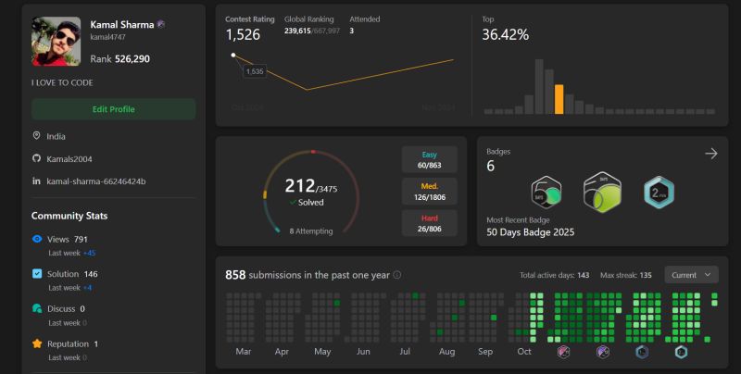The width and height of the screenshot is (741, 374).
Task: Click the eye icon beside Views
Action: point(37,239)
